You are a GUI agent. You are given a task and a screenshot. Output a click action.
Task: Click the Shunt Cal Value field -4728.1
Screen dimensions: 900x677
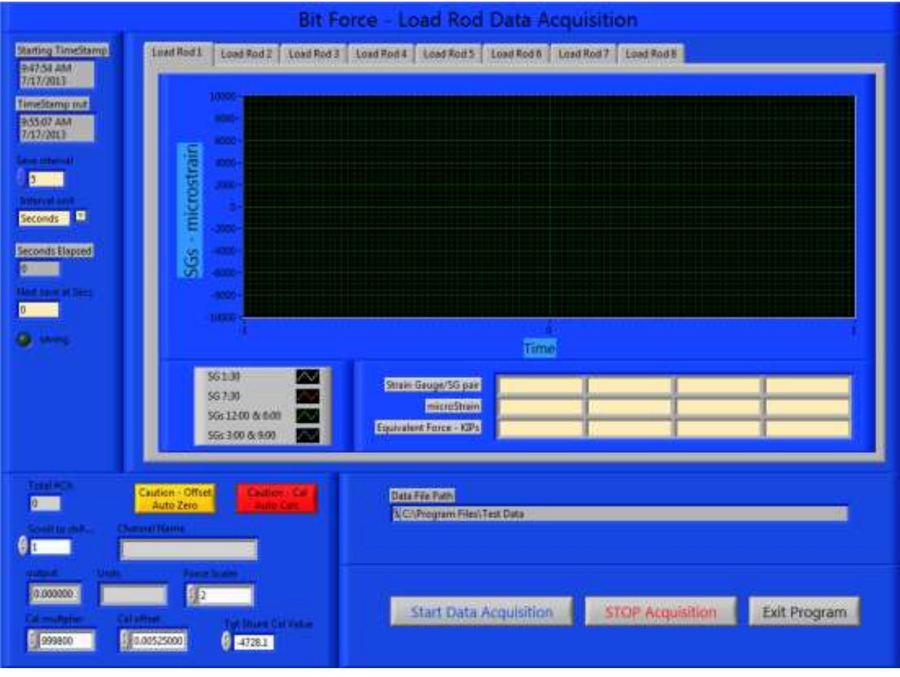point(253,643)
